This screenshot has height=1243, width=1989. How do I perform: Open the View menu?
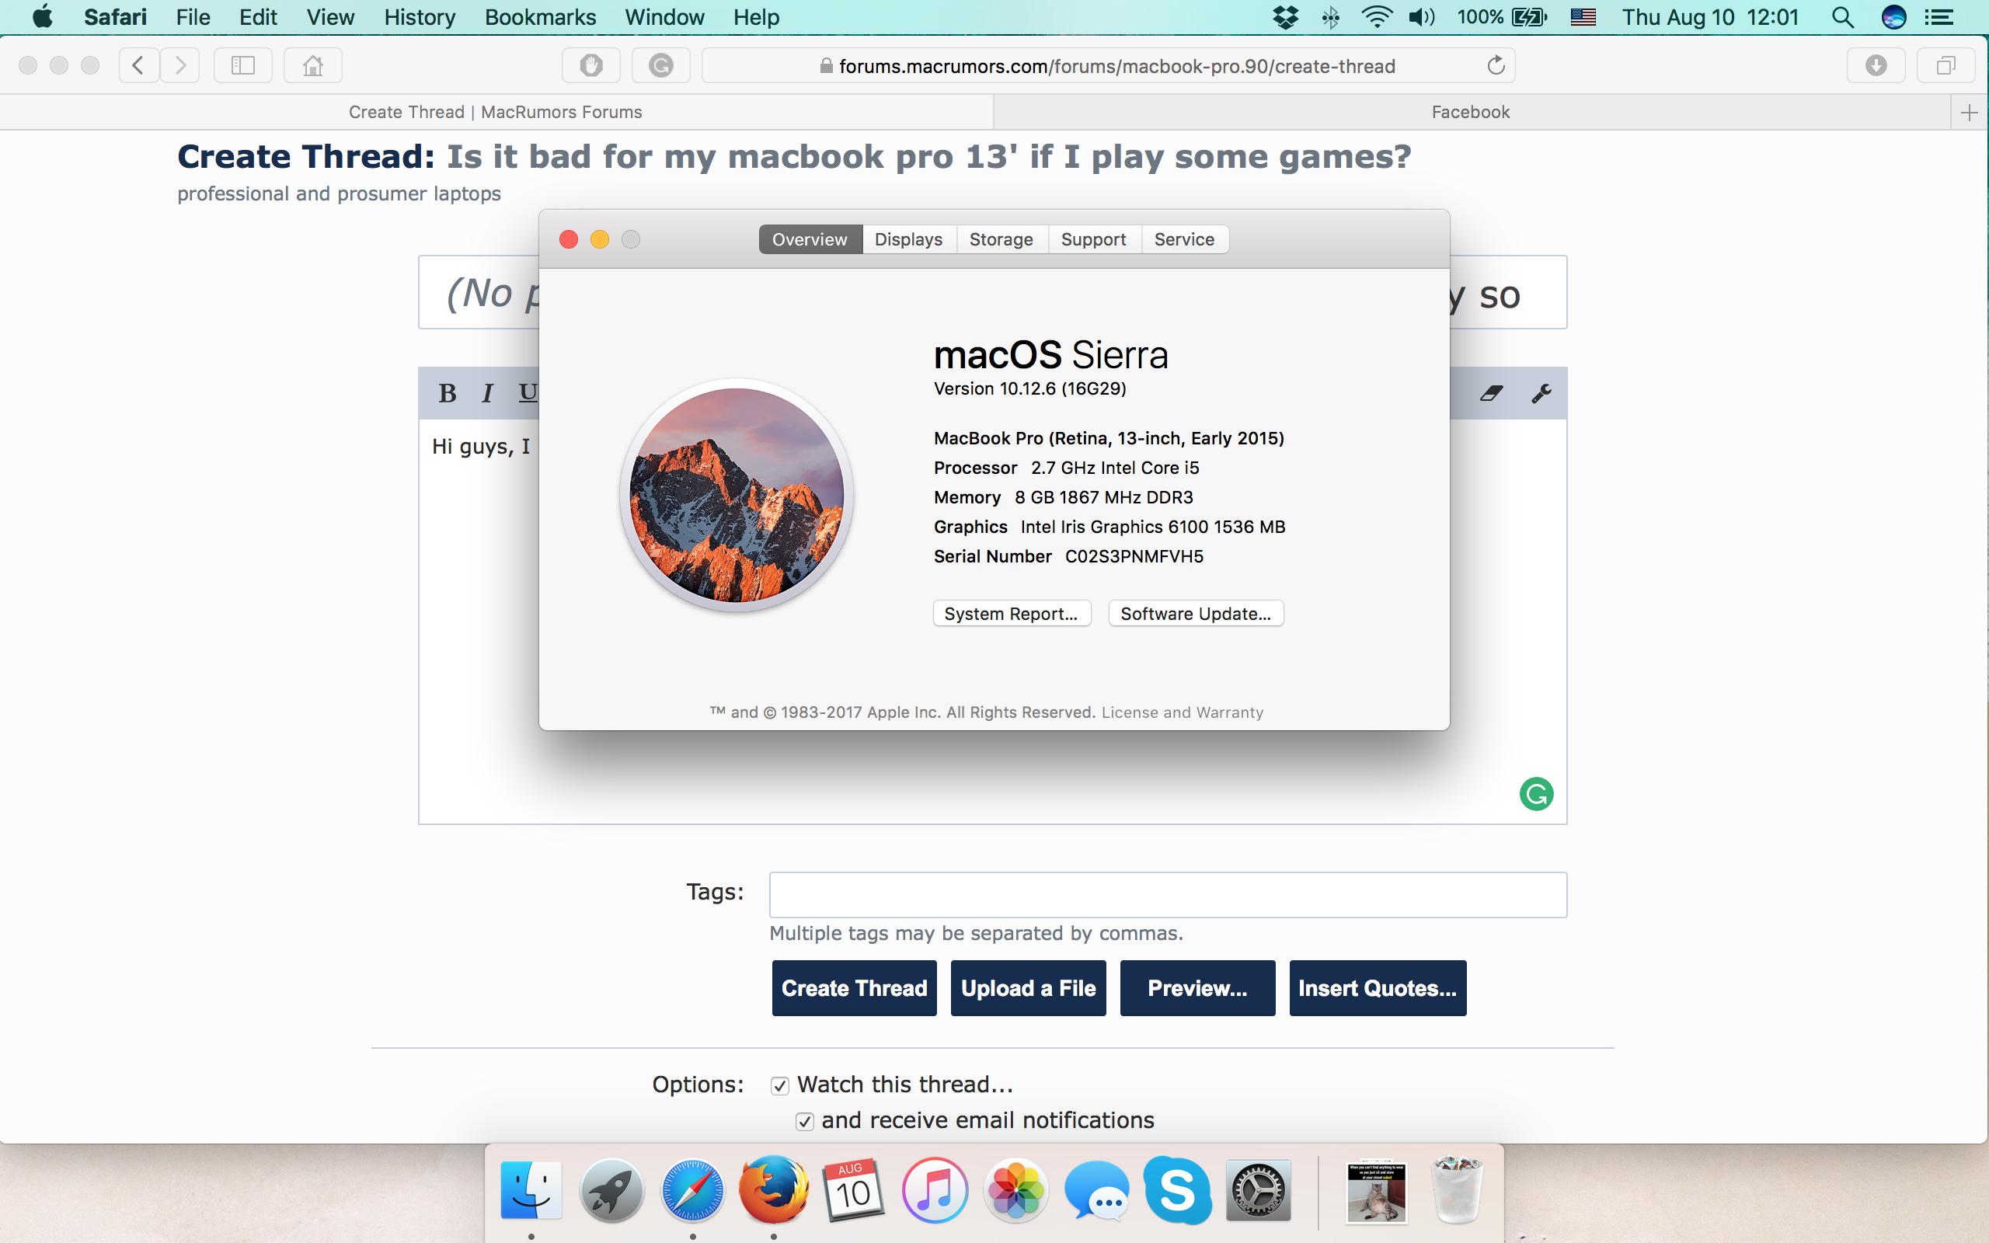point(330,17)
